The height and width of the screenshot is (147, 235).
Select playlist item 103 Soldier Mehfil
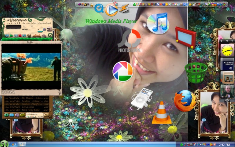click(26, 104)
